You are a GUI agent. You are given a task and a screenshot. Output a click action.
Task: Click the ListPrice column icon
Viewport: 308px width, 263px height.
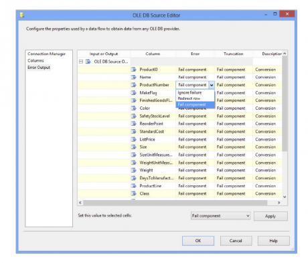[134, 139]
